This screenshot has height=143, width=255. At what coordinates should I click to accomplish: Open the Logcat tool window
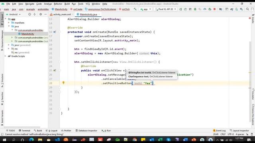coord(51,131)
